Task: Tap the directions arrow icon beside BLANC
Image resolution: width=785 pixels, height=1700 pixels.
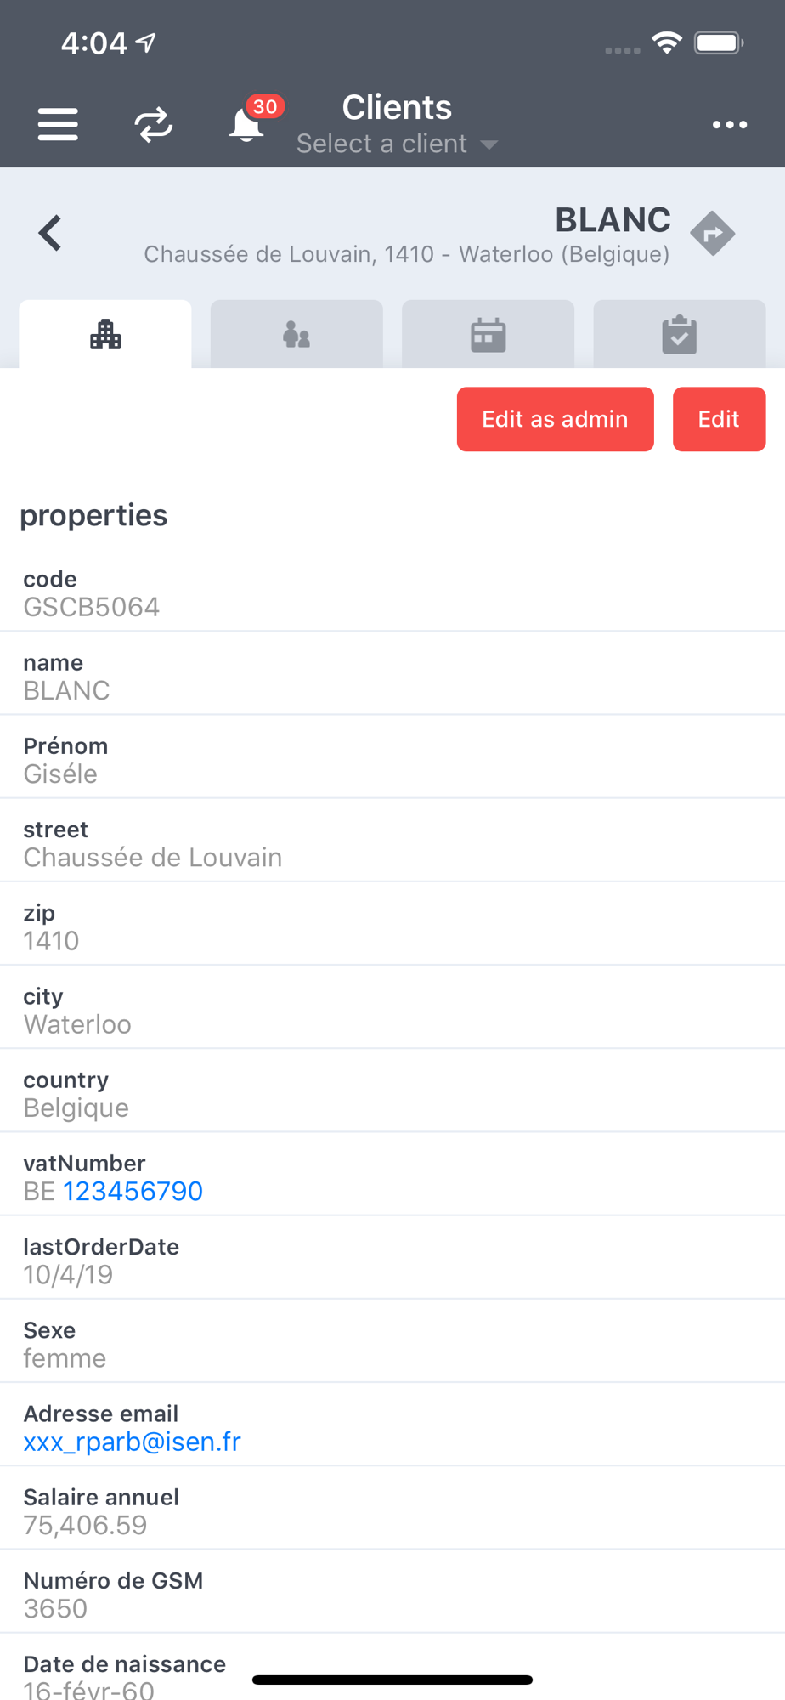Action: coord(712,233)
